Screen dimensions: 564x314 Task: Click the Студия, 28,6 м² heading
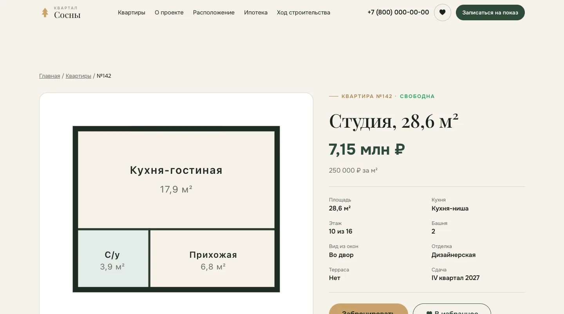[394, 121]
